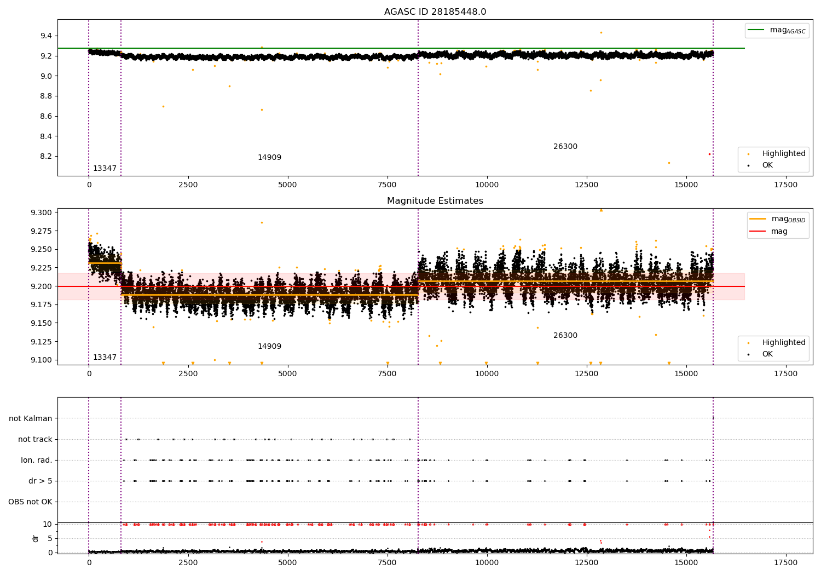Select the mag AGASC legend entry
The width and height of the screenshot is (821, 575).
click(x=777, y=30)
